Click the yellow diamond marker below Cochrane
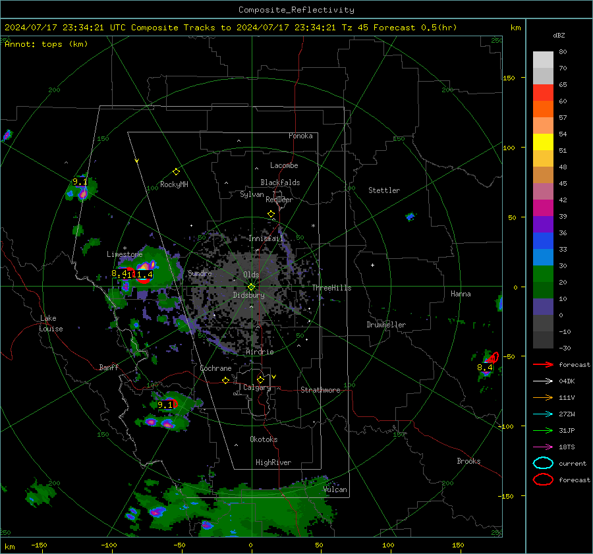Image resolution: width=593 pixels, height=554 pixels. [226, 380]
